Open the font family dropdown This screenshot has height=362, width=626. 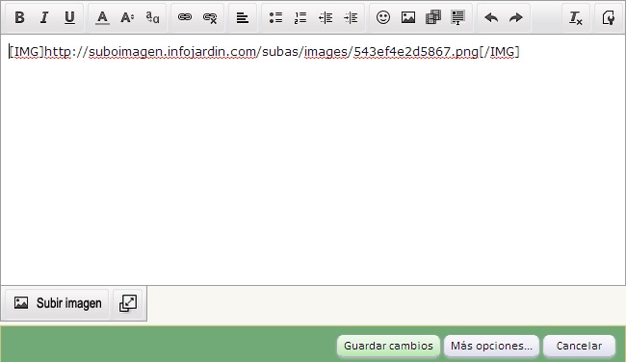(x=152, y=17)
